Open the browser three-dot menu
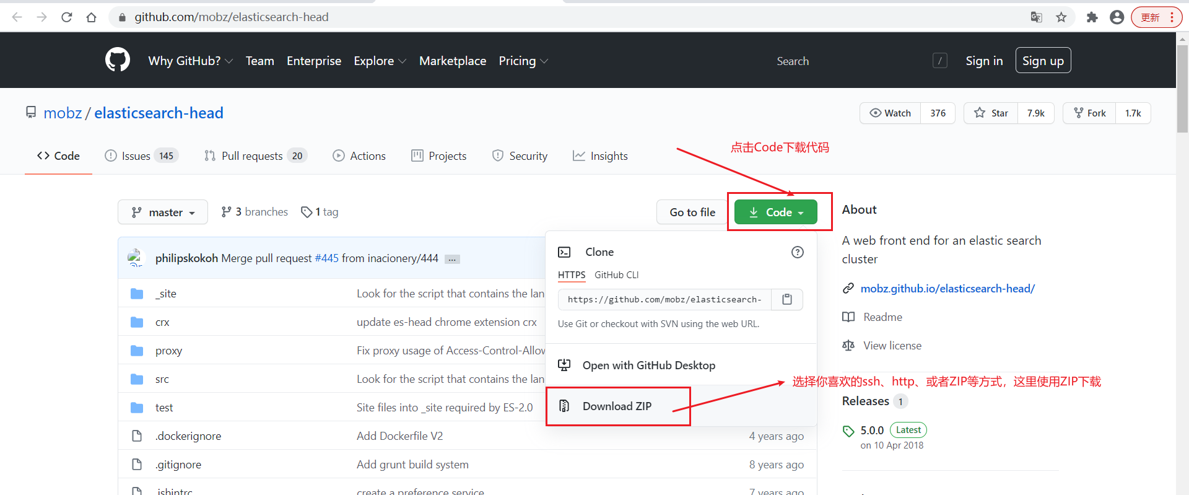 (1172, 17)
